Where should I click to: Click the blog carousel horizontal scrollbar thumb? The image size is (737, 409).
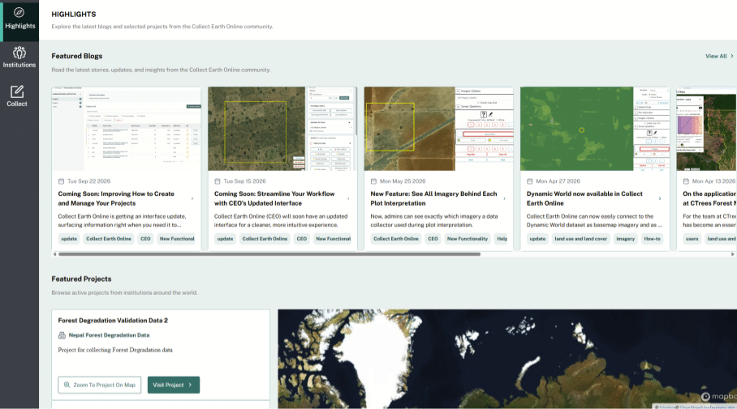(x=269, y=254)
